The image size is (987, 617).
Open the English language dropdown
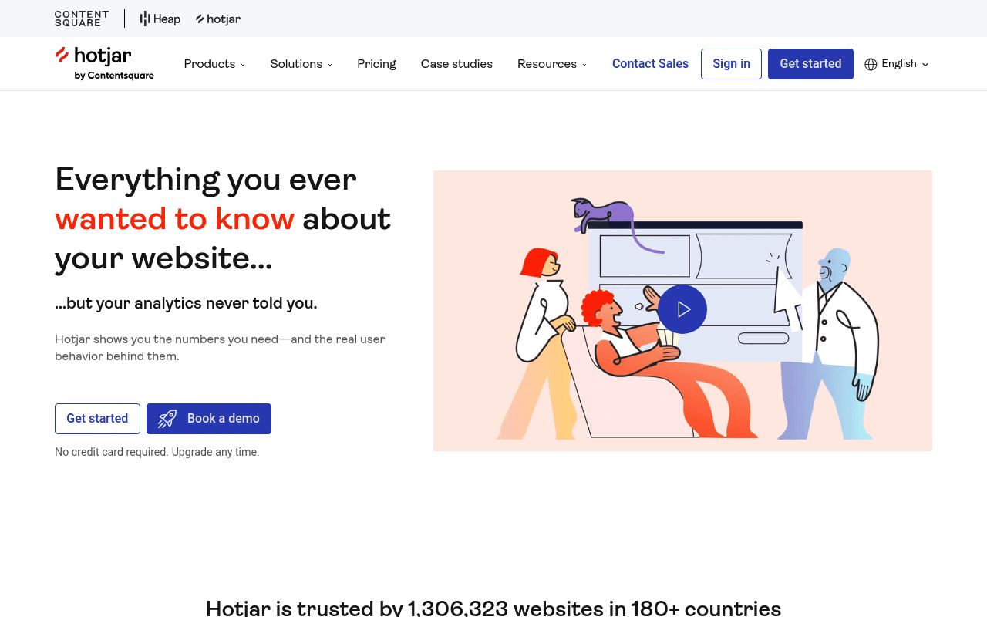click(897, 64)
